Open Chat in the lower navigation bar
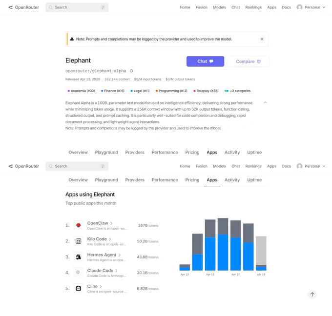Screen dimensions: 332x316 236,166
